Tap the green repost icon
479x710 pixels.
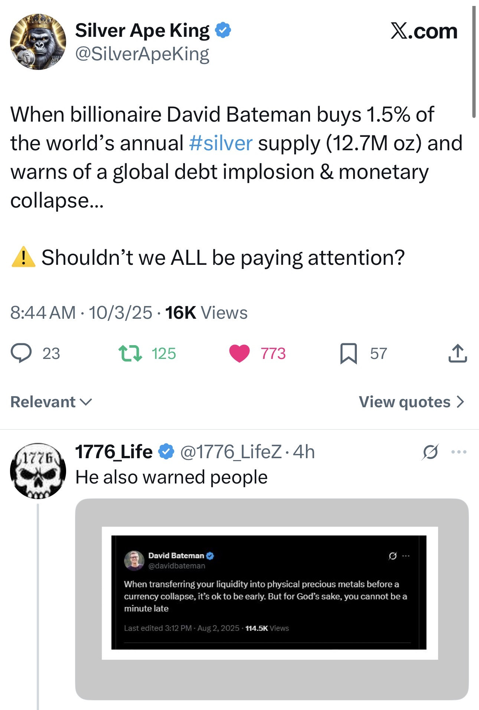130,353
